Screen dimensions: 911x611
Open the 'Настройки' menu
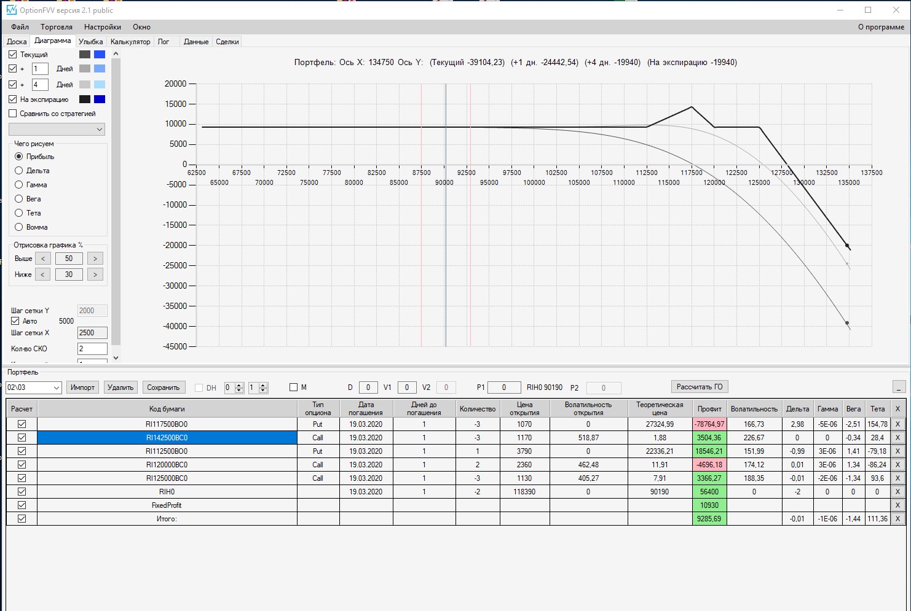pos(103,27)
